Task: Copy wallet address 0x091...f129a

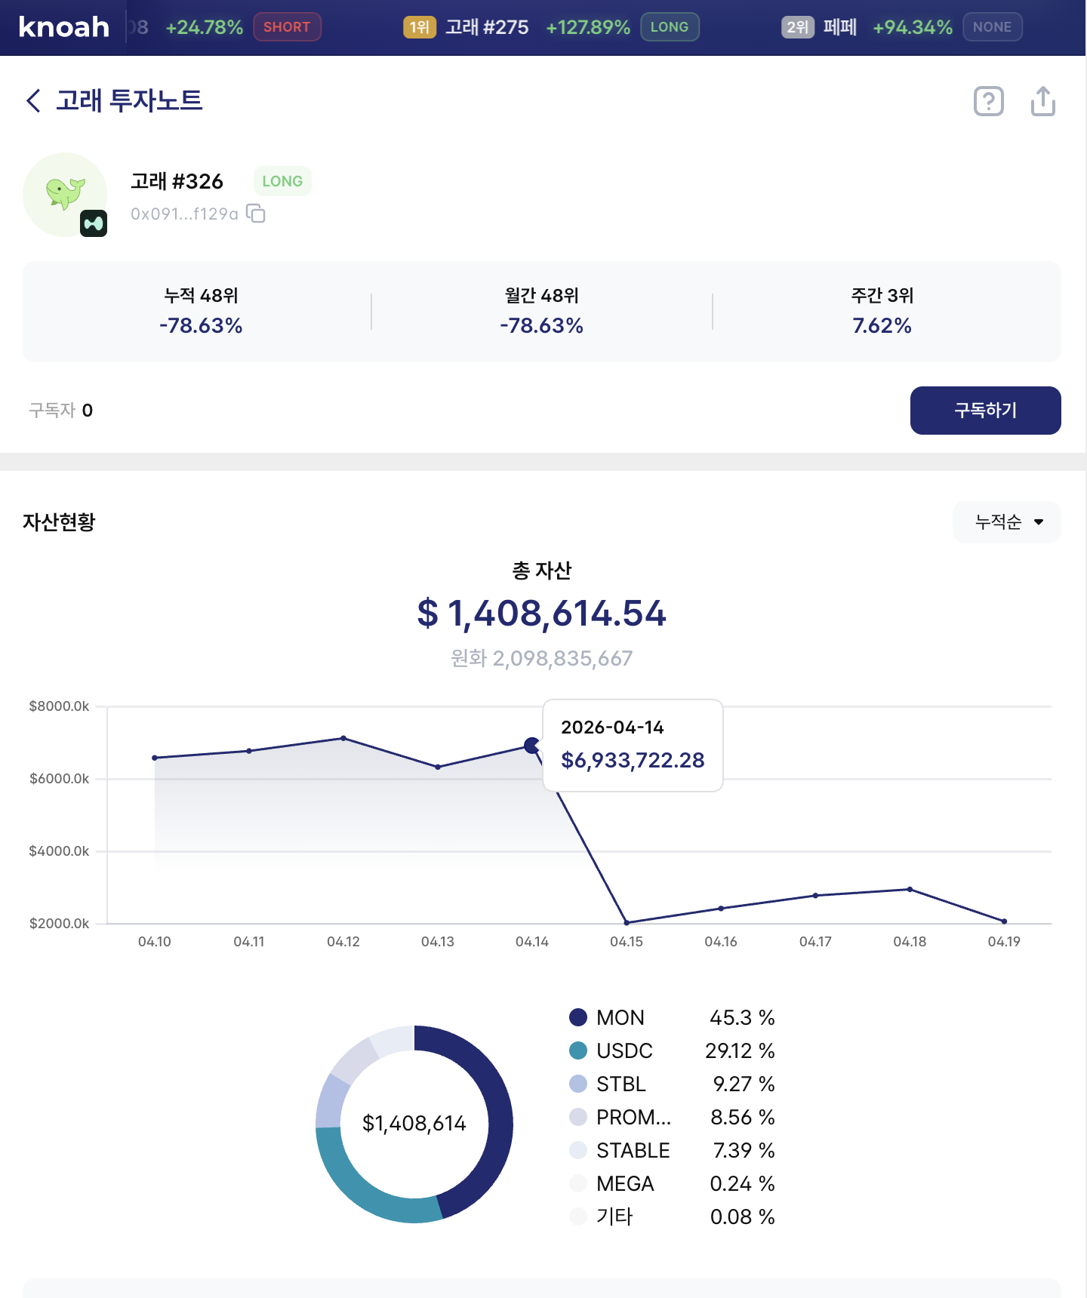Action: click(x=256, y=214)
